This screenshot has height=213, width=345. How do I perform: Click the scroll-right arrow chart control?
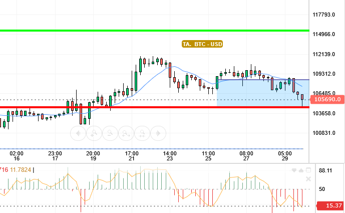point(158,133)
